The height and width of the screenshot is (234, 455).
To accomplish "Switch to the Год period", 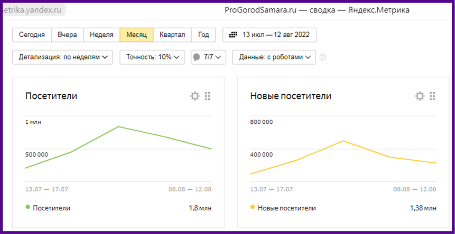I will click(x=203, y=35).
